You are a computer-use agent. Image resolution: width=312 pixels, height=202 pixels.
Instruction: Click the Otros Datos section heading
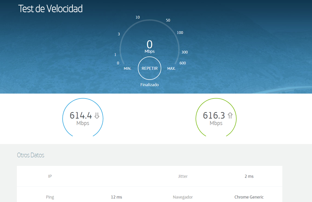30,155
